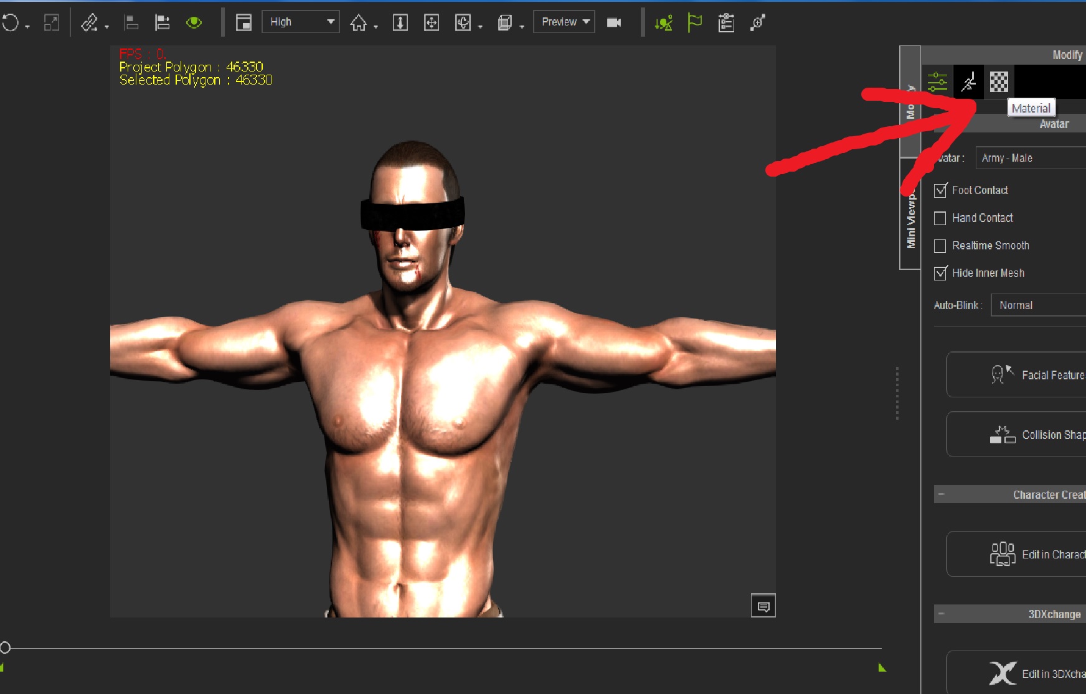This screenshot has width=1086, height=694.
Task: Click the mini viewport window icon
Action: point(243,23)
